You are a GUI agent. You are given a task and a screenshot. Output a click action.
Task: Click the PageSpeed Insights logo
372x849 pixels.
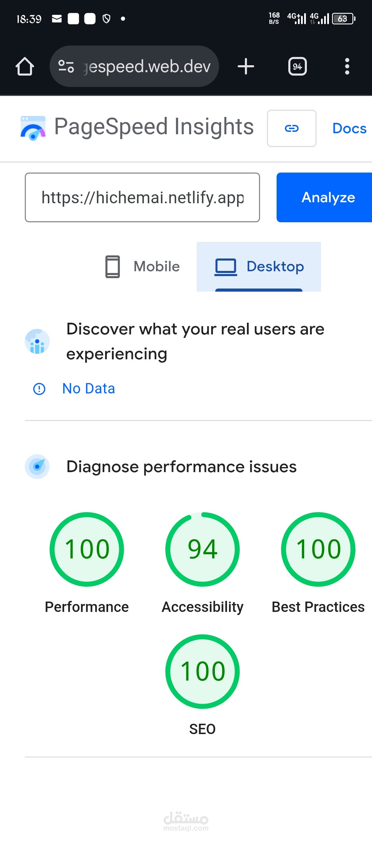pyautogui.click(x=33, y=128)
